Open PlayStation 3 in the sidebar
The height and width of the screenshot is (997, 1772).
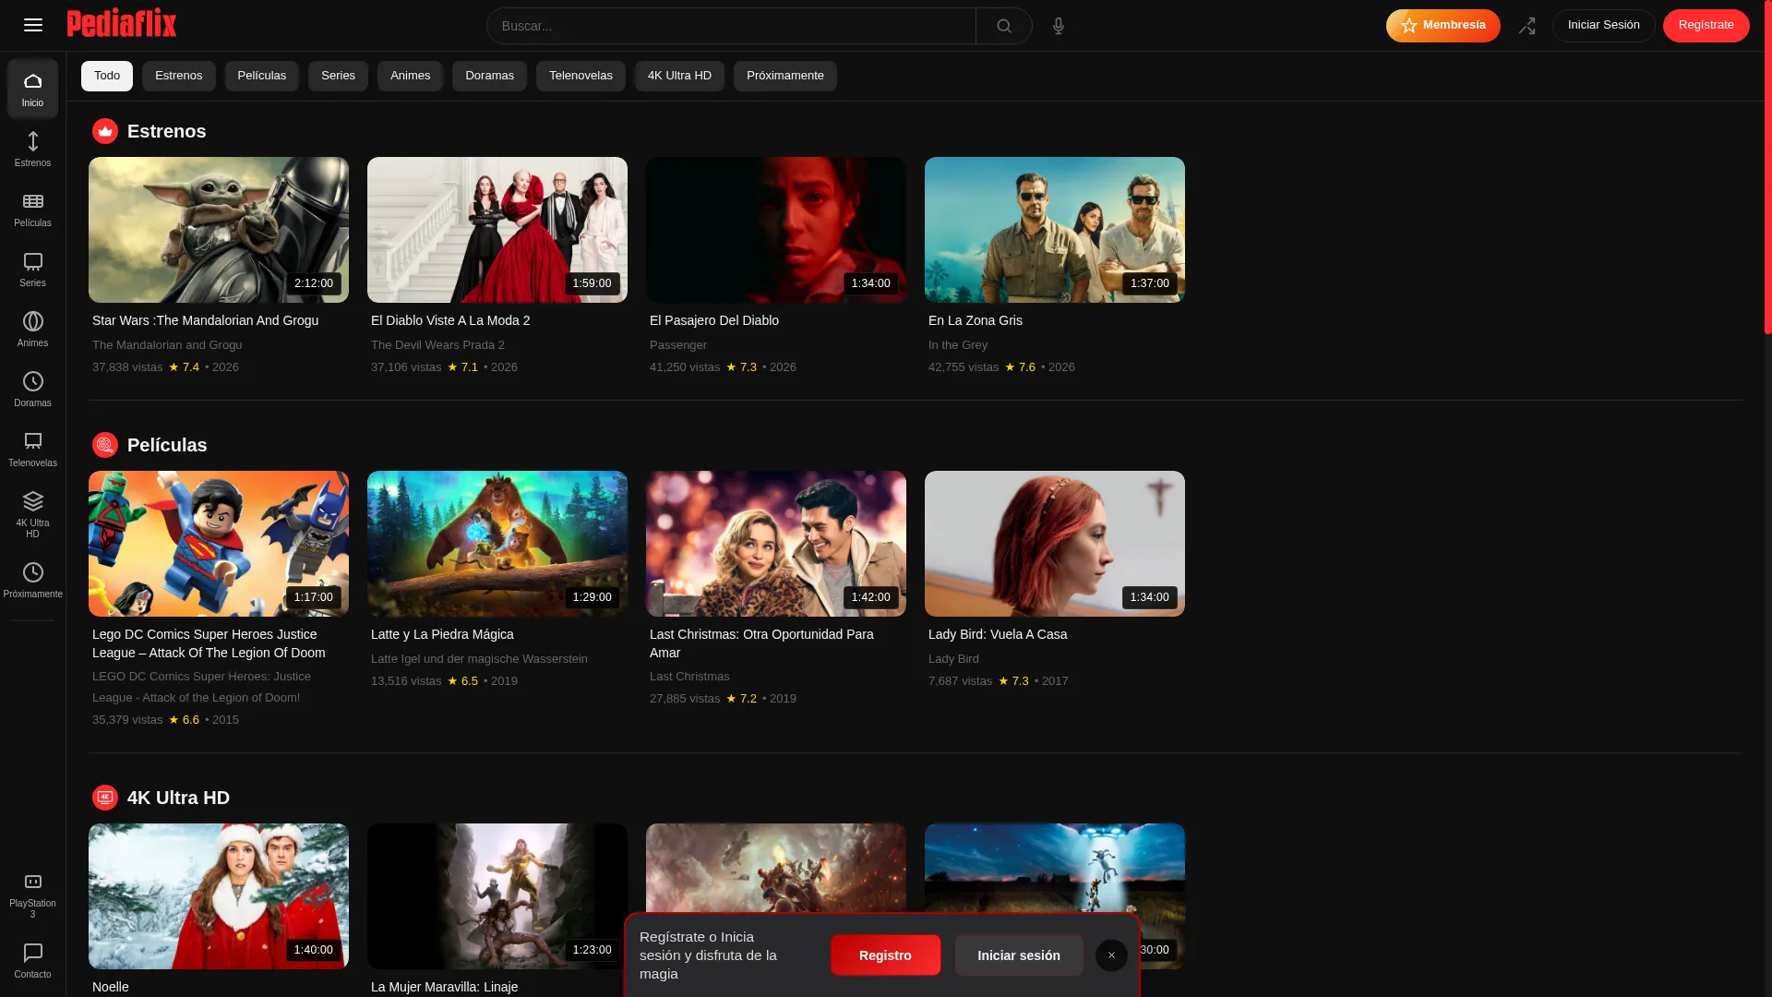32,895
